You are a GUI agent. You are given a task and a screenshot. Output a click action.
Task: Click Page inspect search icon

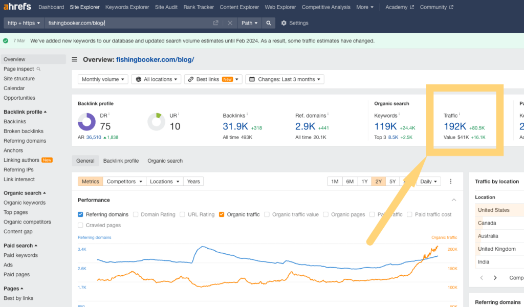[x=38, y=69]
